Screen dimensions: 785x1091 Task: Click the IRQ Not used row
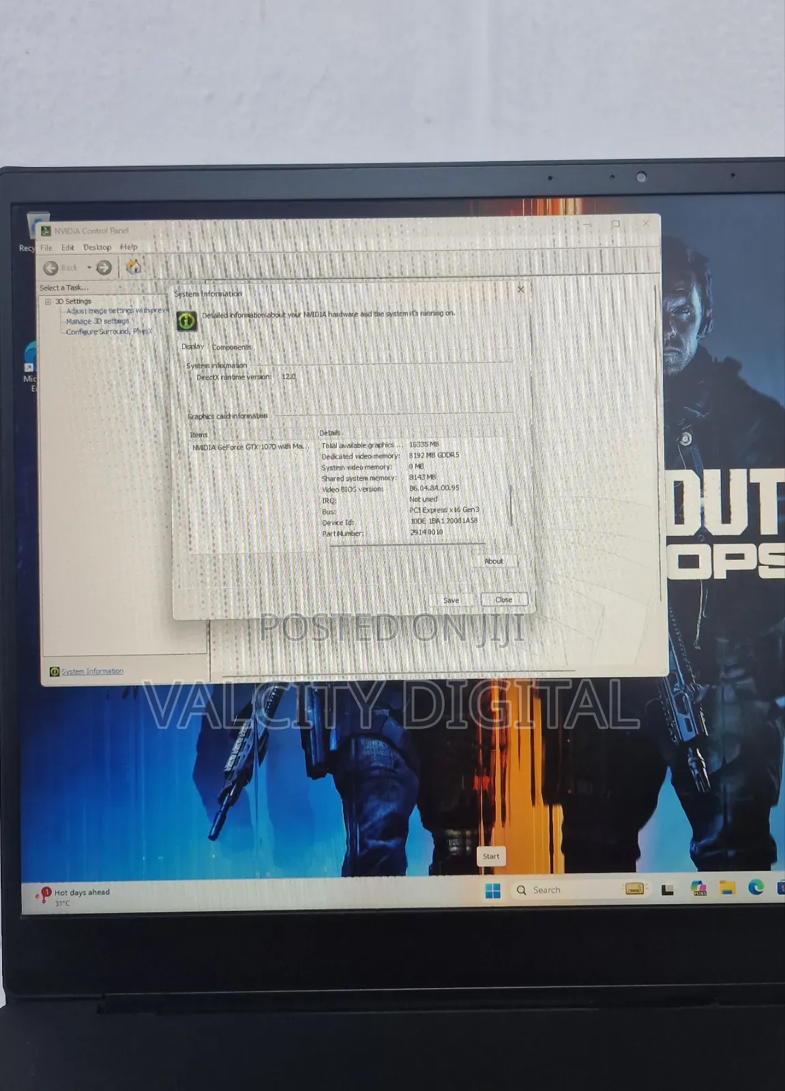380,500
